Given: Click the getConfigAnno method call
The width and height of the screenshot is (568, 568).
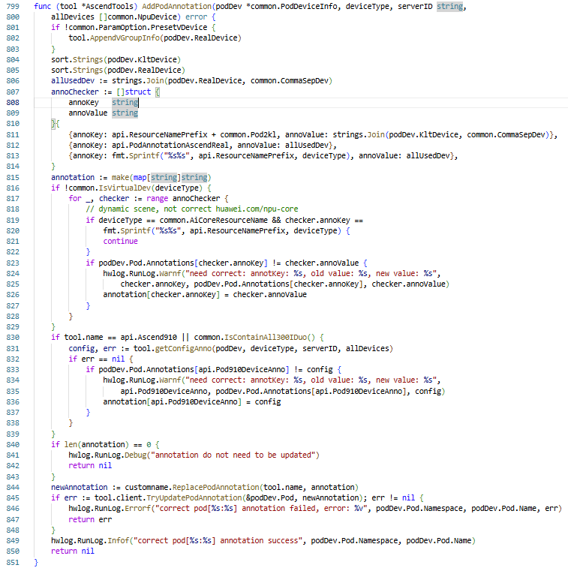Looking at the screenshot, I should (x=183, y=348).
